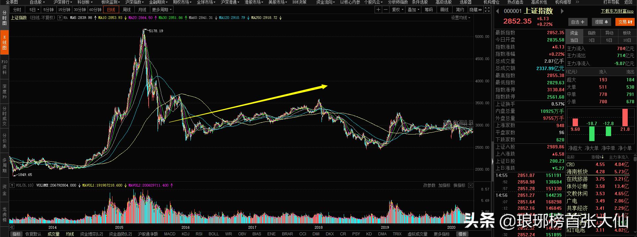Set price alert with 提醒 bell button

(x=601, y=22)
